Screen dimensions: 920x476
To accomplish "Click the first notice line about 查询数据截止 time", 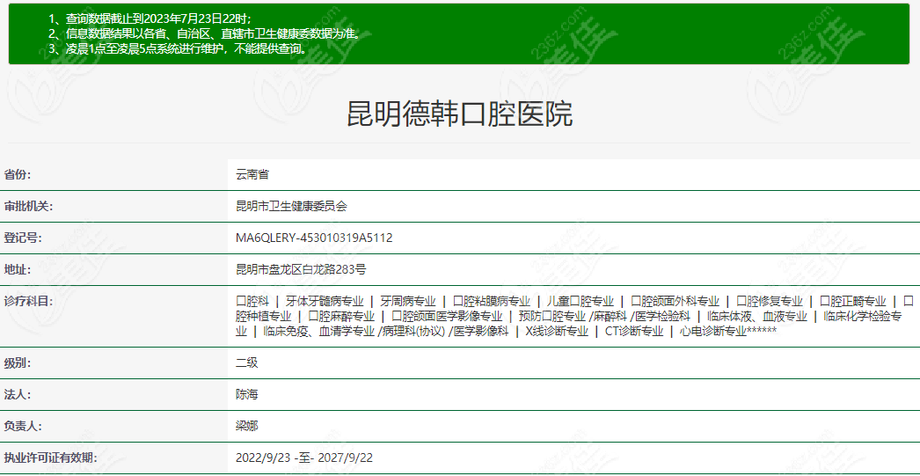I will pyautogui.click(x=150, y=18).
